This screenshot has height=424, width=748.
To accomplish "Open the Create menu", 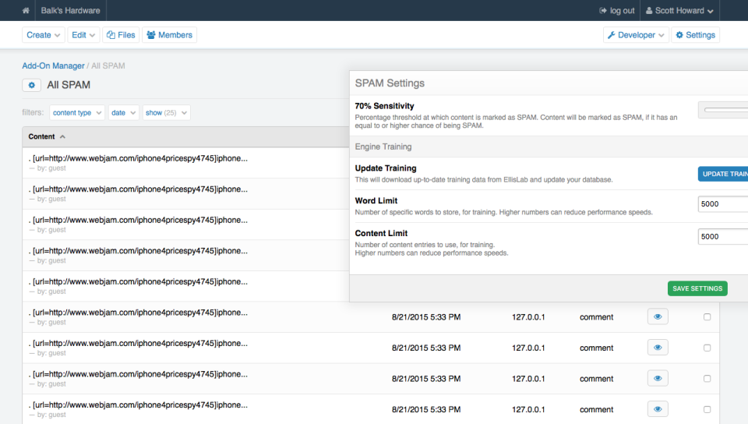I will pyautogui.click(x=44, y=35).
